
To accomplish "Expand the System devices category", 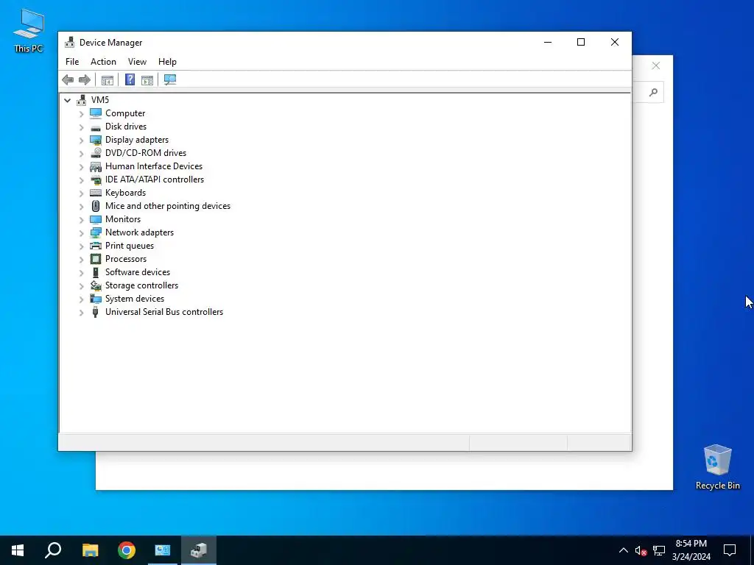I will (81, 299).
